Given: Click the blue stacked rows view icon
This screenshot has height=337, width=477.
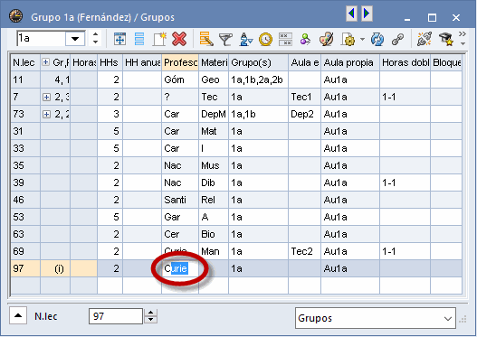Looking at the screenshot, I should [139, 39].
